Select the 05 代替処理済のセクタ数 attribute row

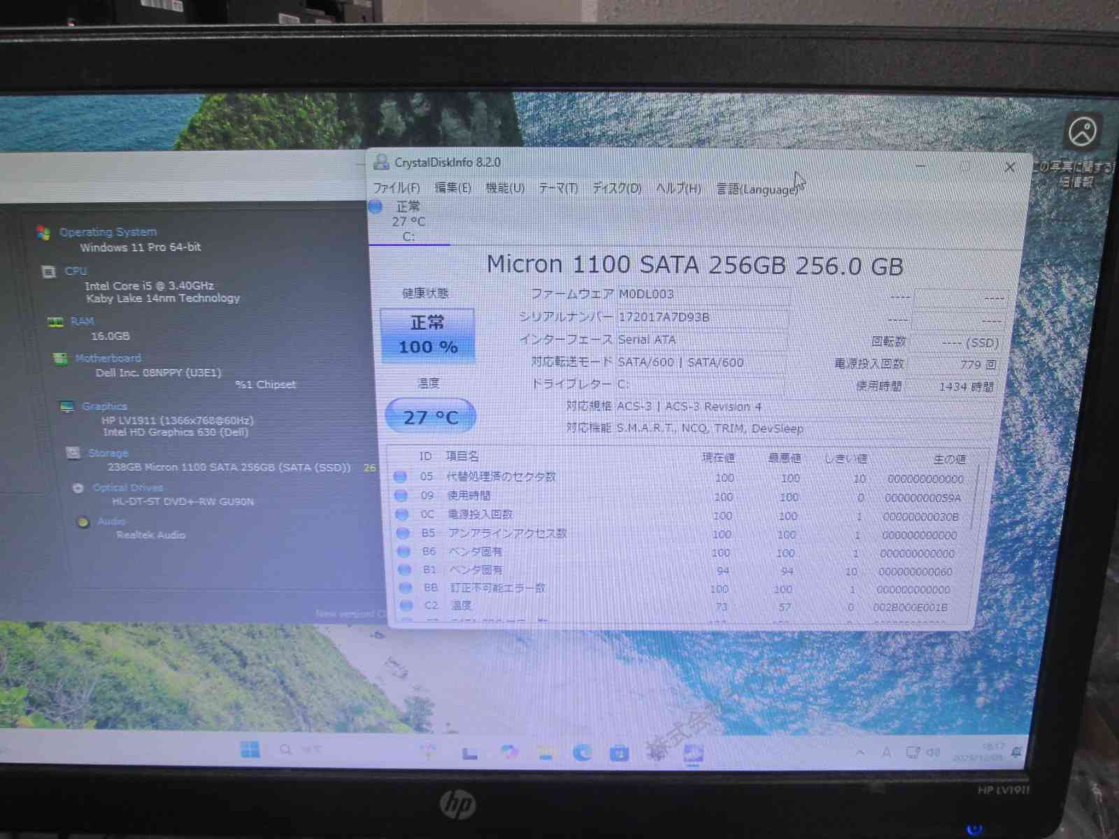[x=501, y=478]
